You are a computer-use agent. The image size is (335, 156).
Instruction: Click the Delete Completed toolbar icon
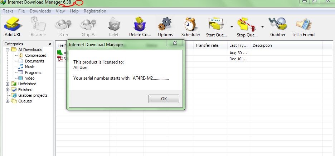tap(140, 24)
